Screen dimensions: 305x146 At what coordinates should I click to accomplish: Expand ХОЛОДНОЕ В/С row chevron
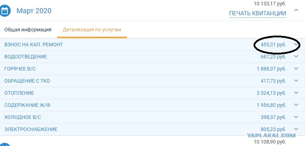(296, 117)
